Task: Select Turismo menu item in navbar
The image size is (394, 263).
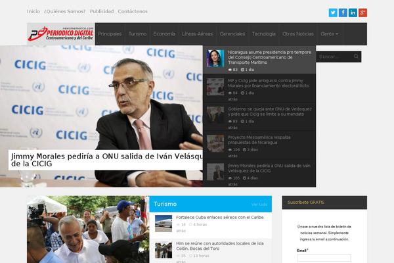Action: pyautogui.click(x=137, y=34)
